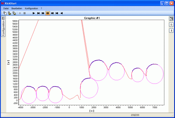Screen dimensions: 175x118
Task: Expand the vertical Konfiguration side panel tab
Action: 3,27
